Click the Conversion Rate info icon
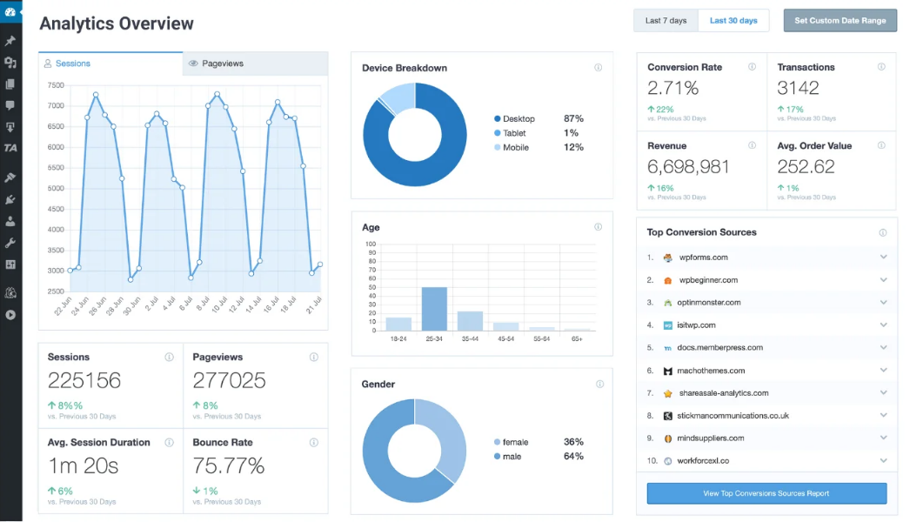 tap(753, 66)
